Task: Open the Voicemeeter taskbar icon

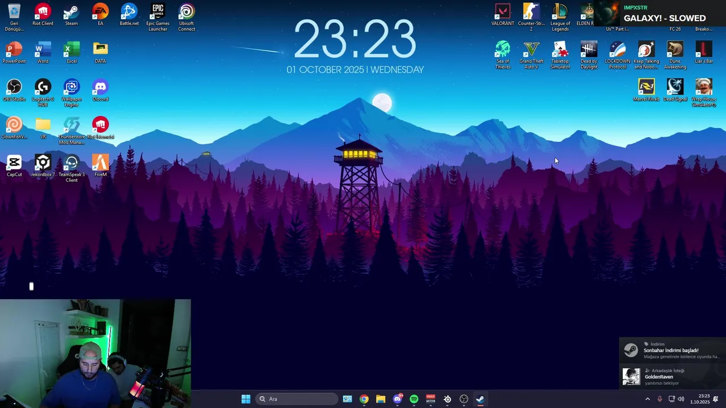Action: tap(430, 399)
